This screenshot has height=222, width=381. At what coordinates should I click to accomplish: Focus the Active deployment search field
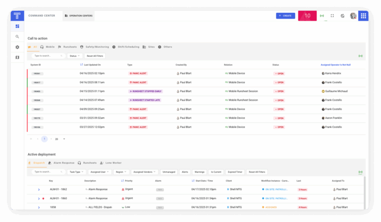(x=48, y=172)
